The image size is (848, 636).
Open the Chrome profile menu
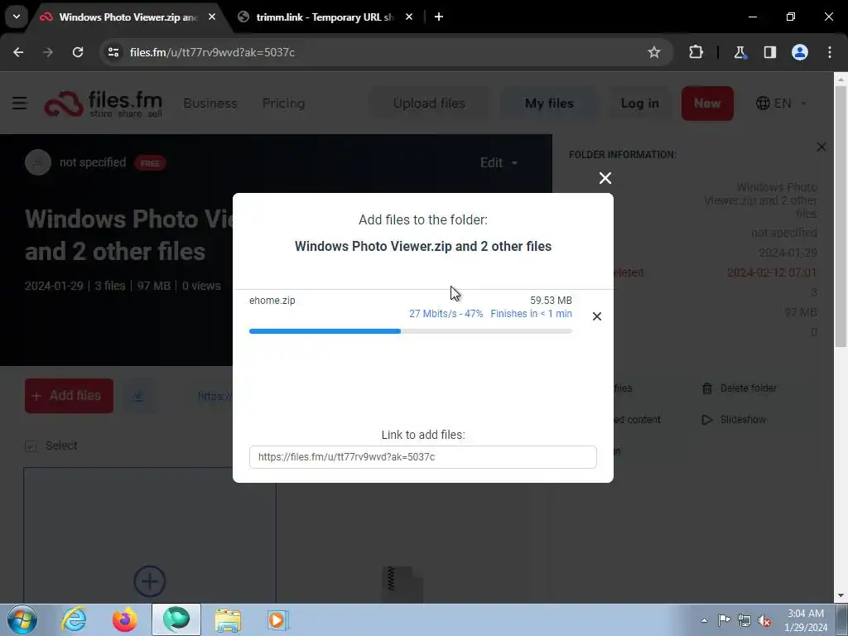tap(800, 52)
